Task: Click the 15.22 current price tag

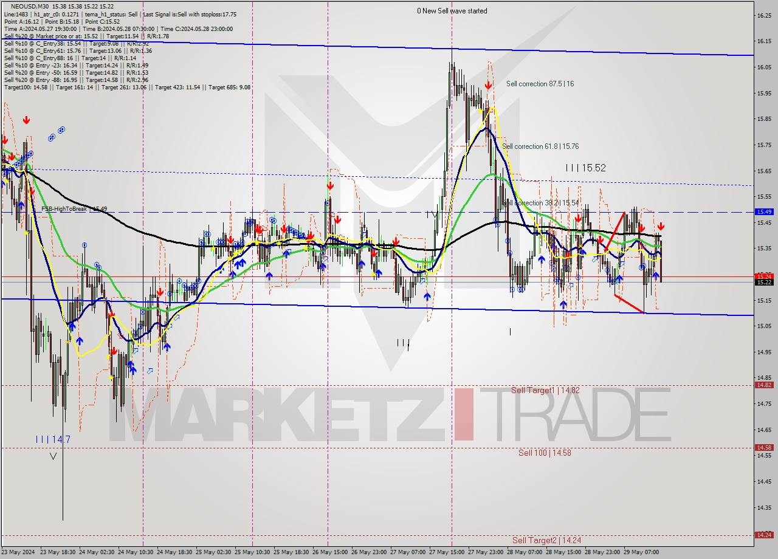Action: [764, 282]
